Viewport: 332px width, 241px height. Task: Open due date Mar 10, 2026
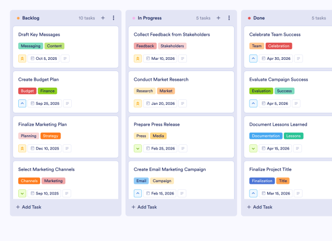click(159, 59)
